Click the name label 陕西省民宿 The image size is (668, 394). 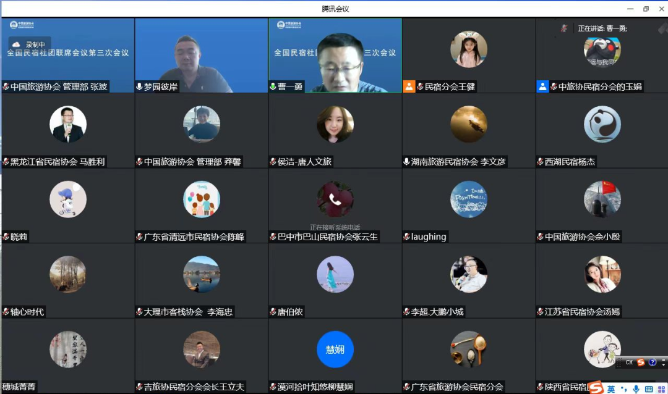pos(567,387)
